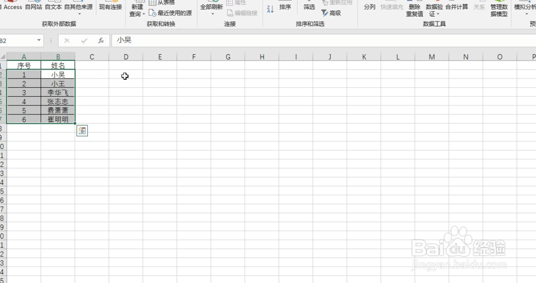Click the cell containing 张志忠

58,102
